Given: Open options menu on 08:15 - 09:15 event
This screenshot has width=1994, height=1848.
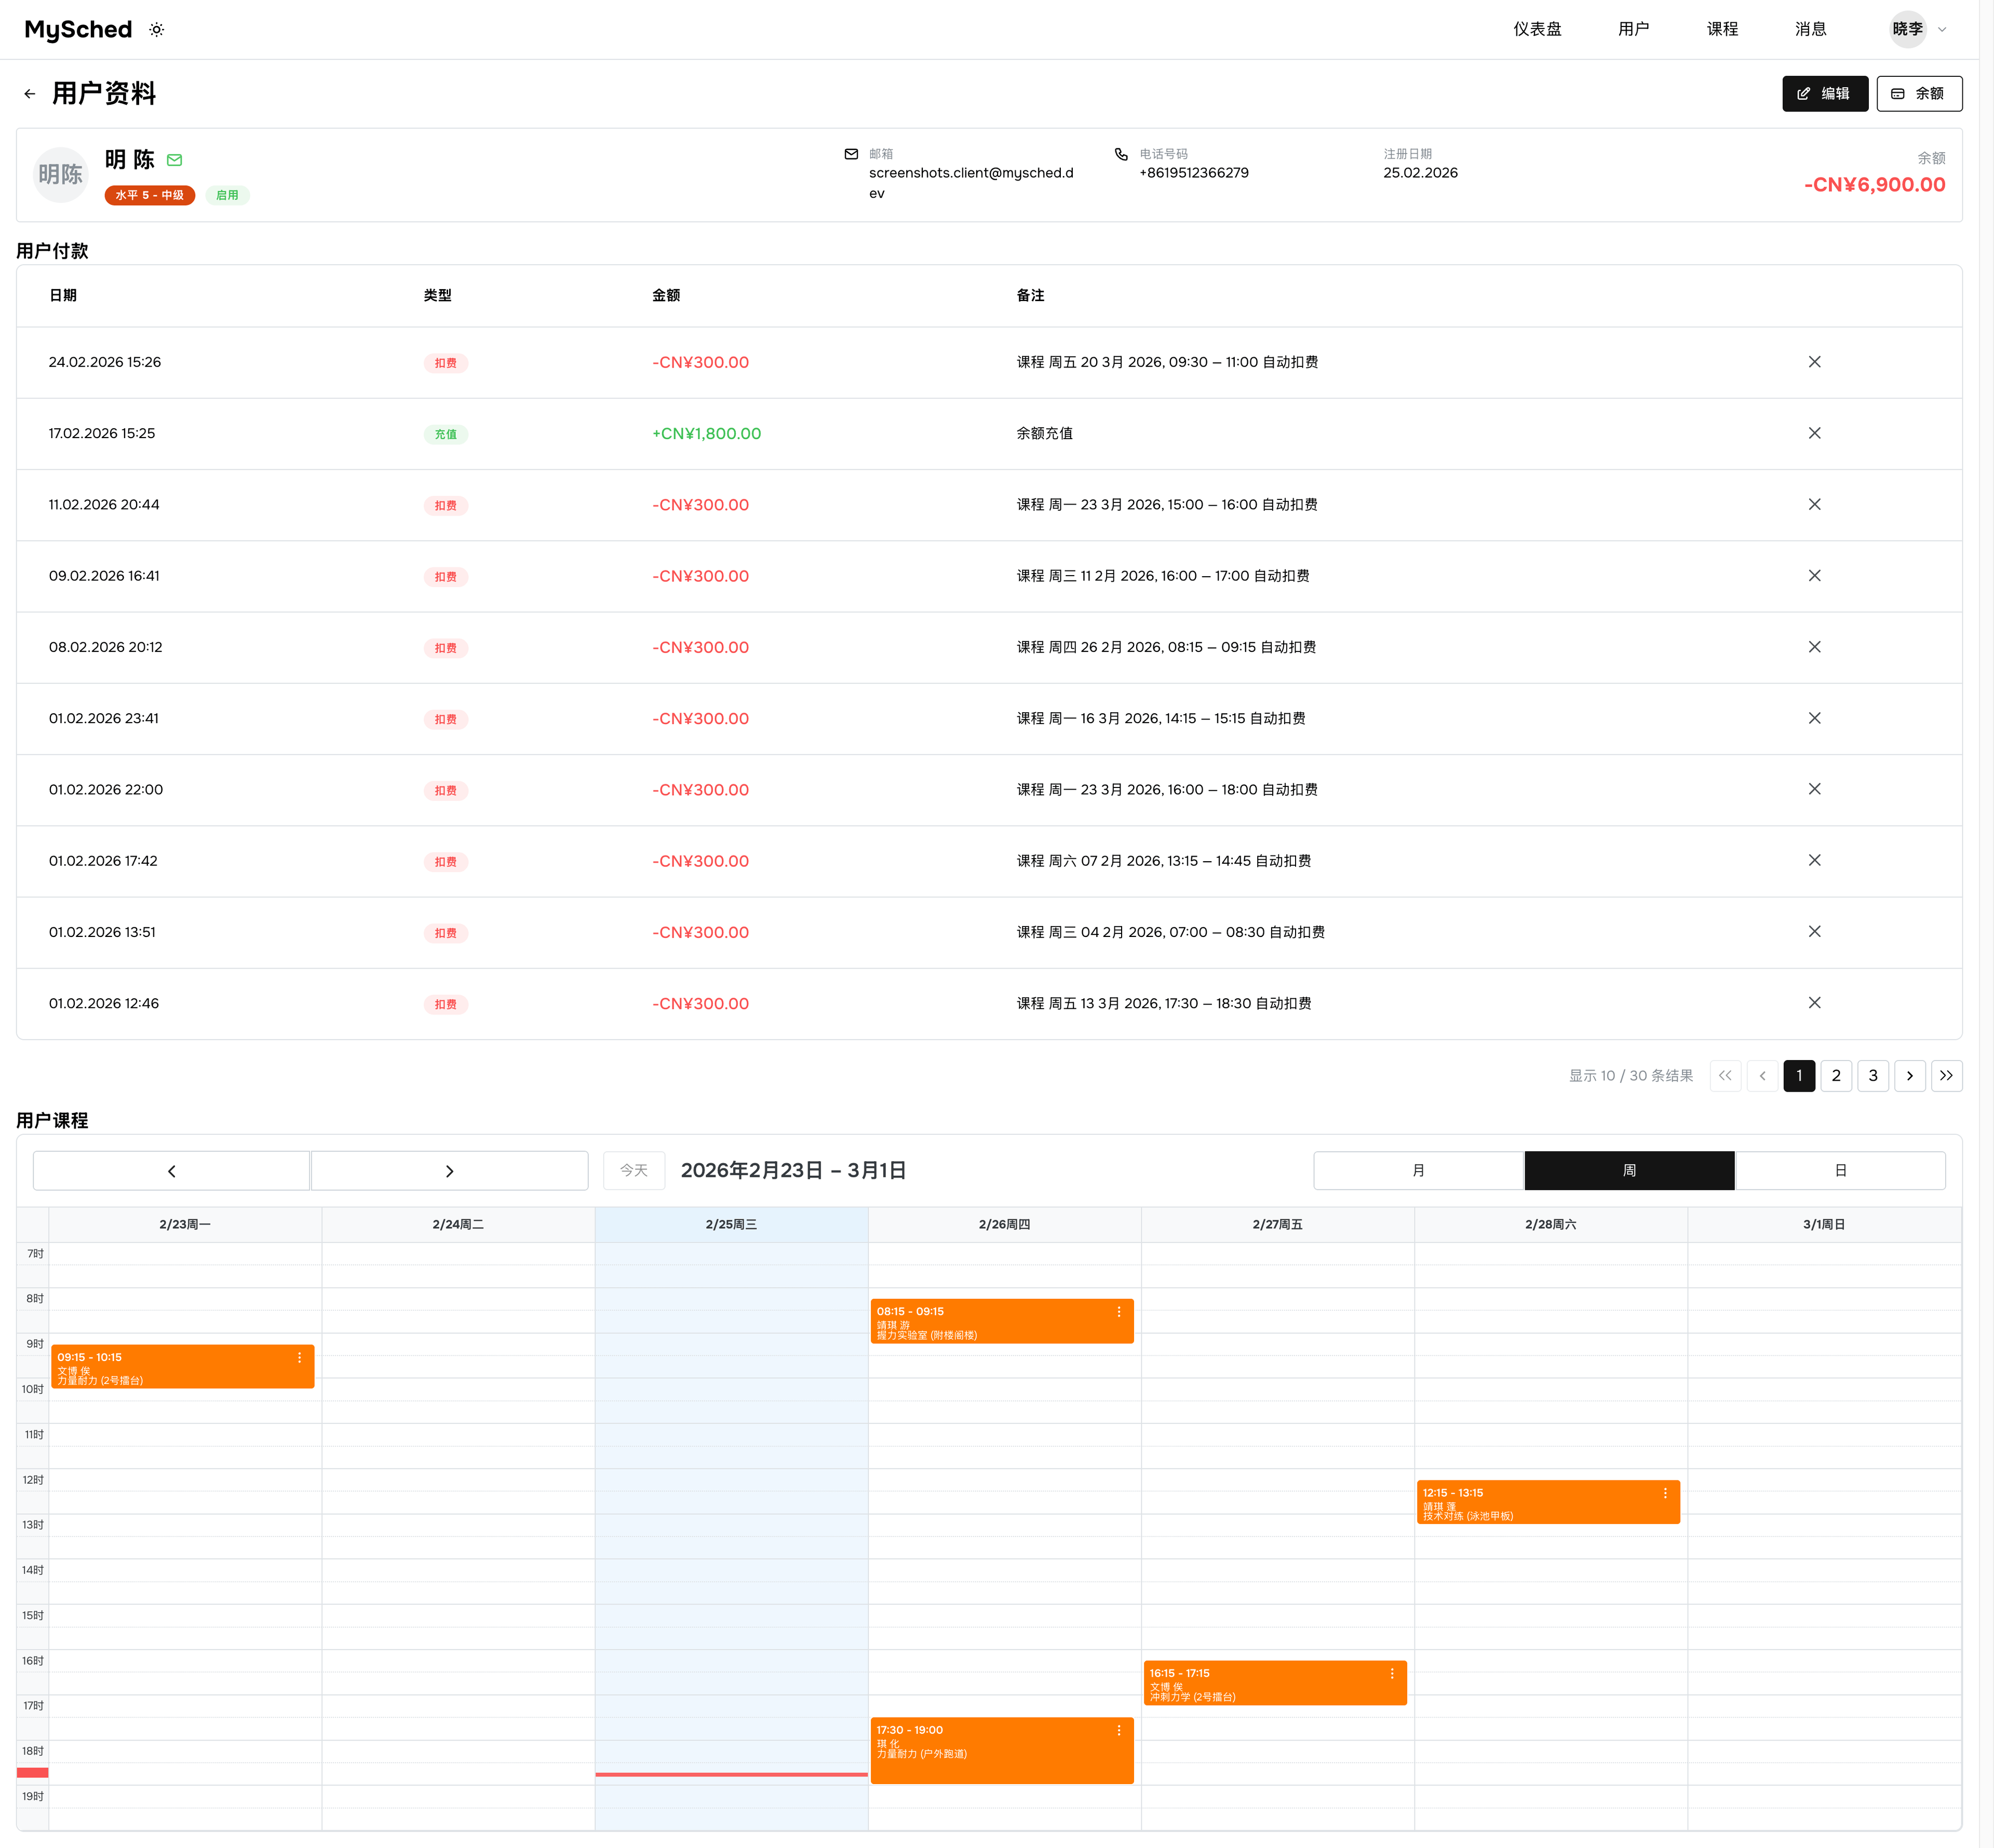Looking at the screenshot, I should (x=1119, y=1312).
